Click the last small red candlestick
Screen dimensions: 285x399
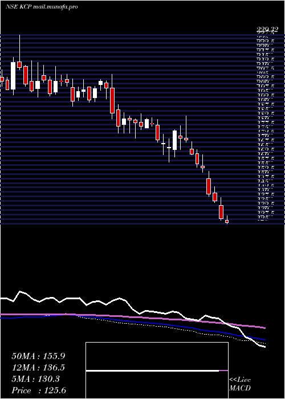click(x=227, y=221)
